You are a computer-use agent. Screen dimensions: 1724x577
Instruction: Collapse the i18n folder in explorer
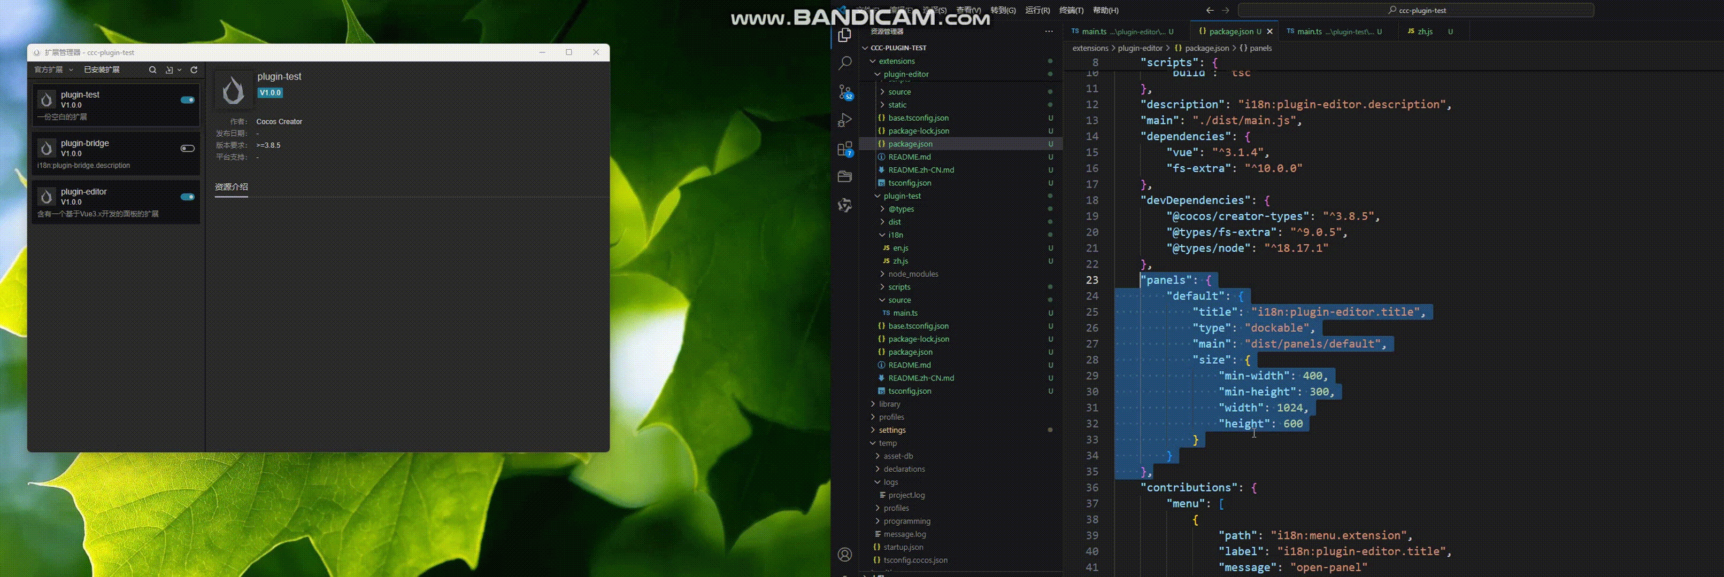click(x=895, y=235)
